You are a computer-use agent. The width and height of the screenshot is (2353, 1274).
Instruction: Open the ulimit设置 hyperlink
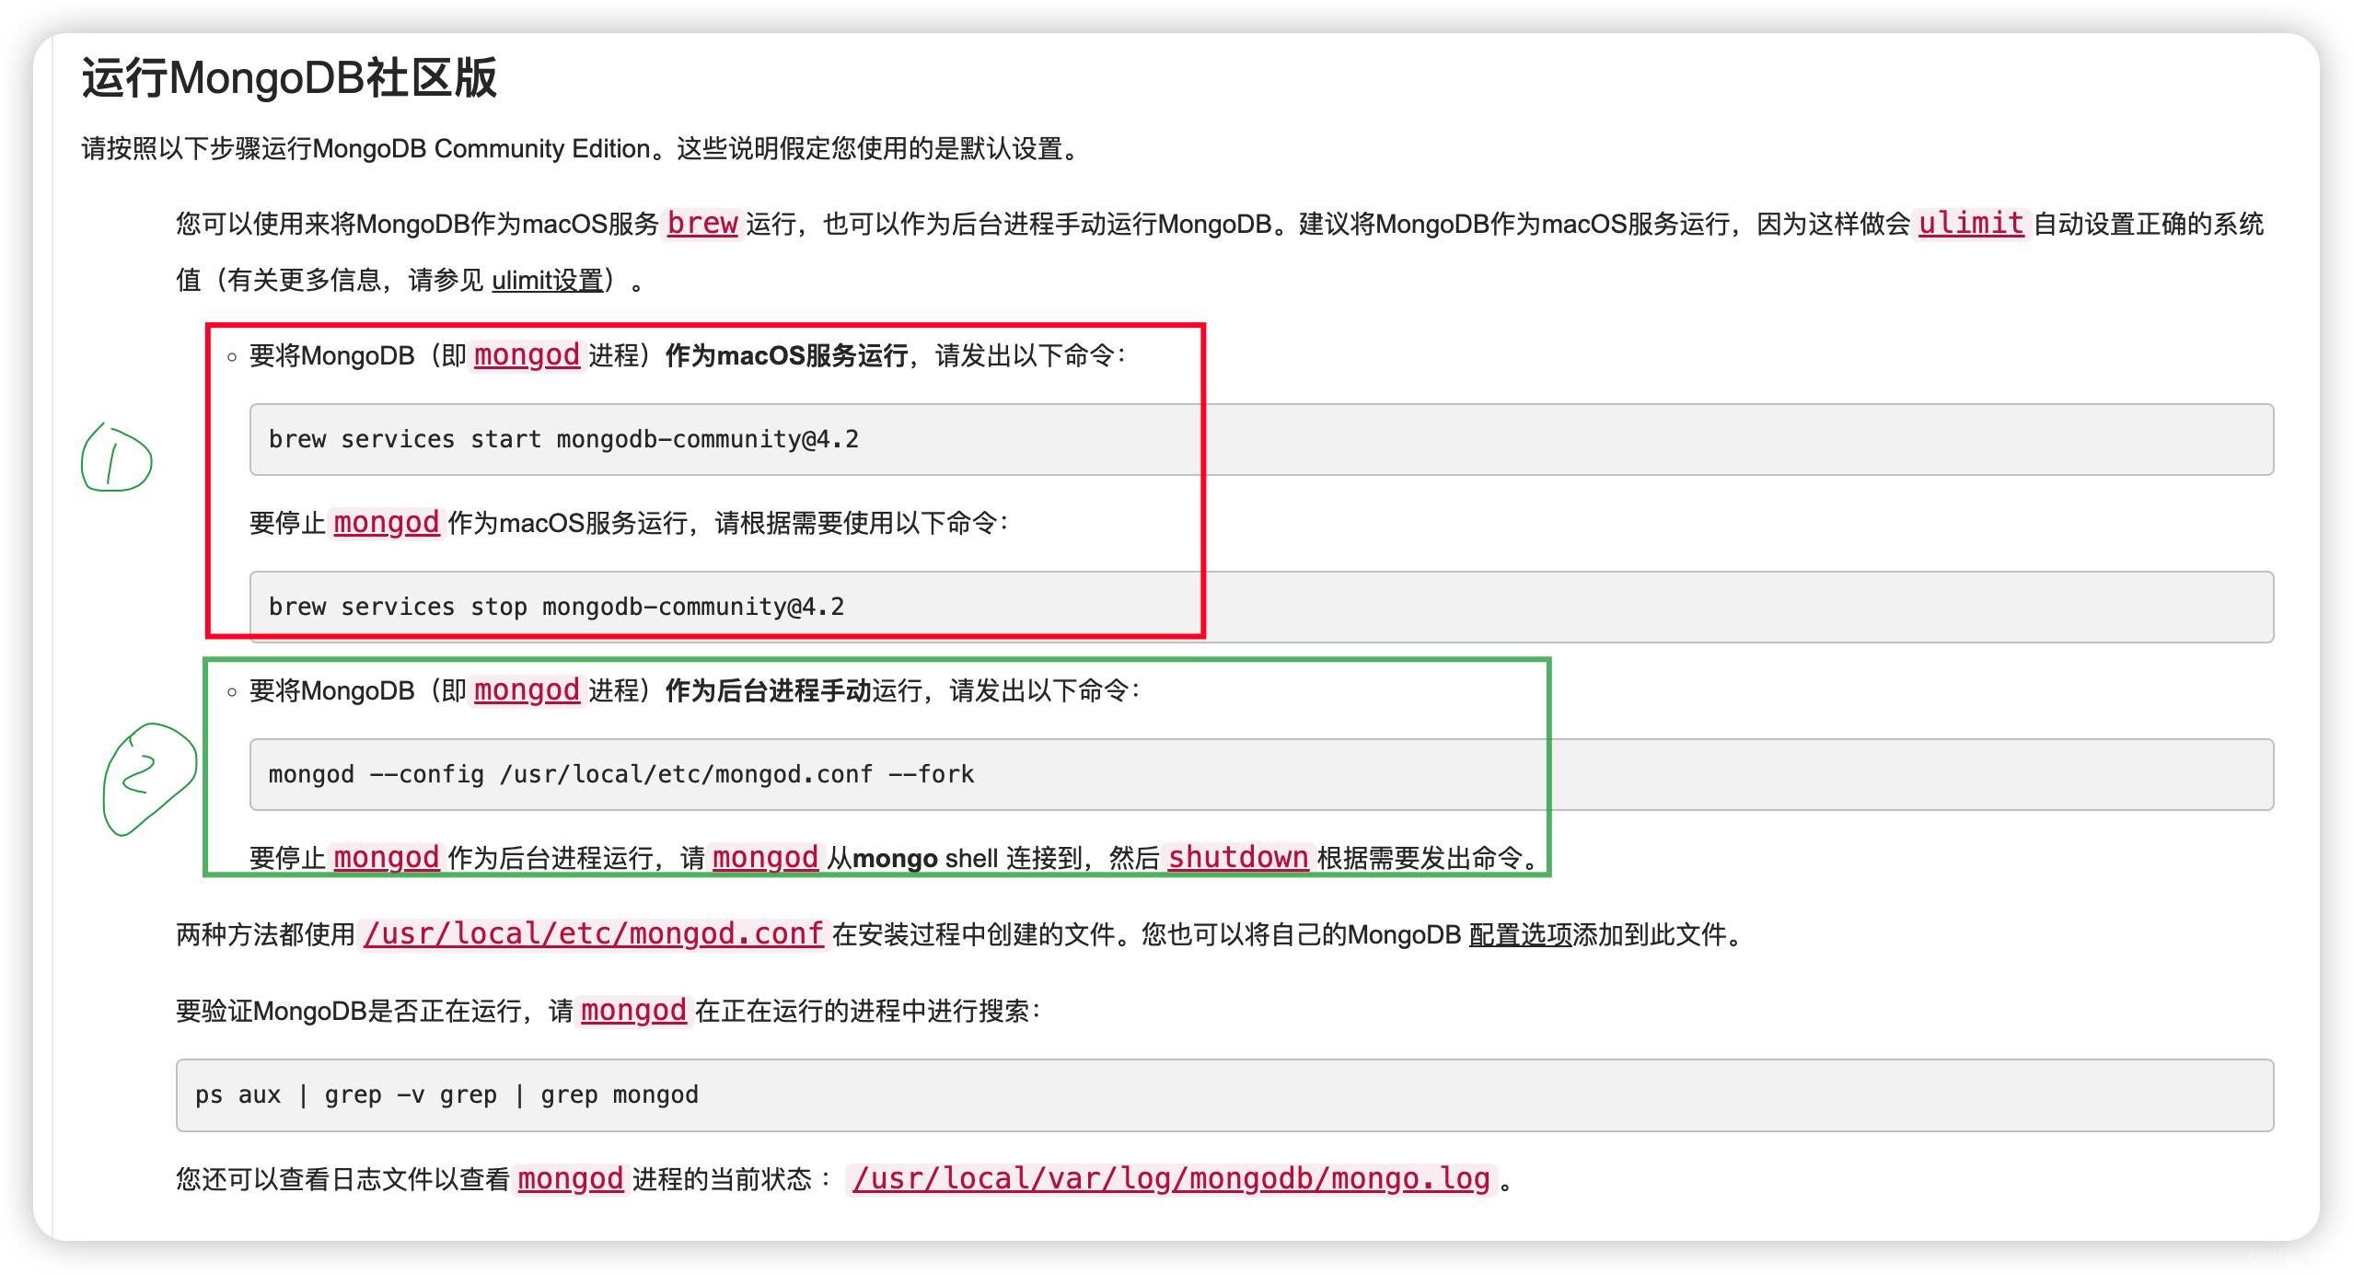pos(547,280)
